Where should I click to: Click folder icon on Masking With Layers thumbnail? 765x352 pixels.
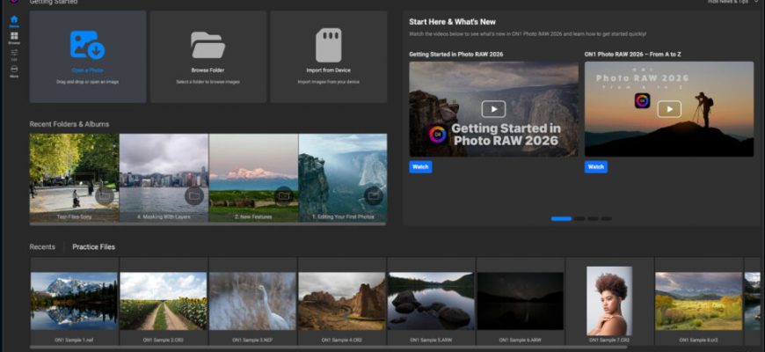pyautogui.click(x=194, y=195)
